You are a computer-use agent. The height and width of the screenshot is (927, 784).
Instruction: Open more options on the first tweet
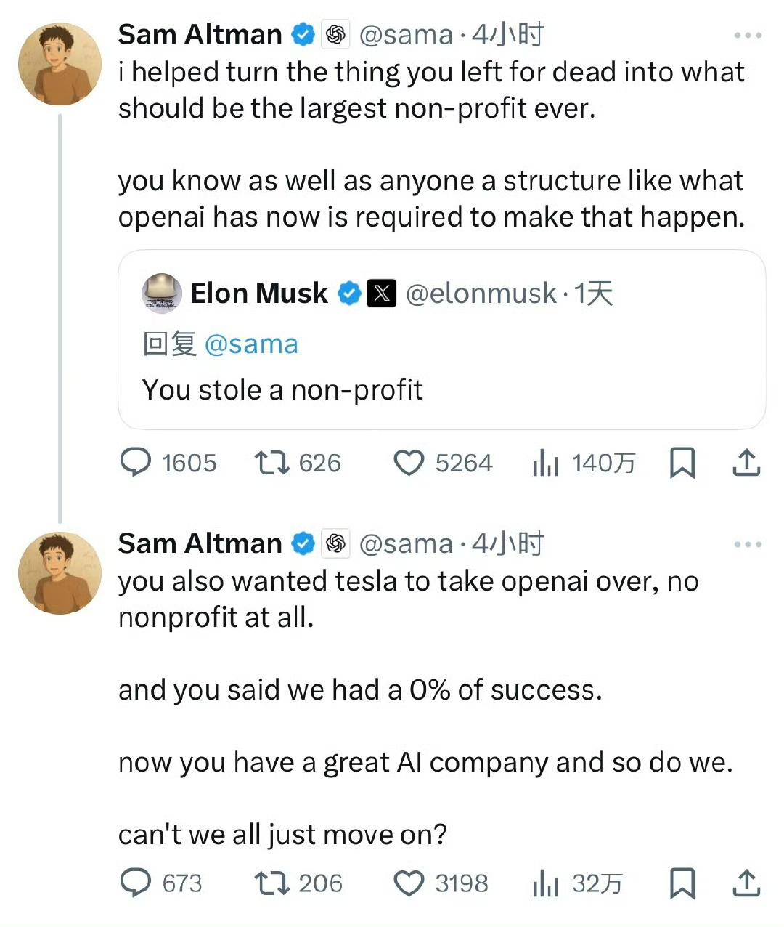(x=748, y=35)
